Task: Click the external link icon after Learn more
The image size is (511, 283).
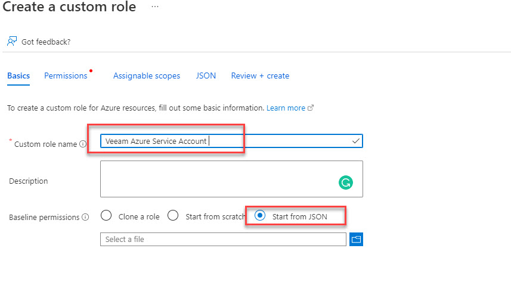Action: pyautogui.click(x=311, y=108)
